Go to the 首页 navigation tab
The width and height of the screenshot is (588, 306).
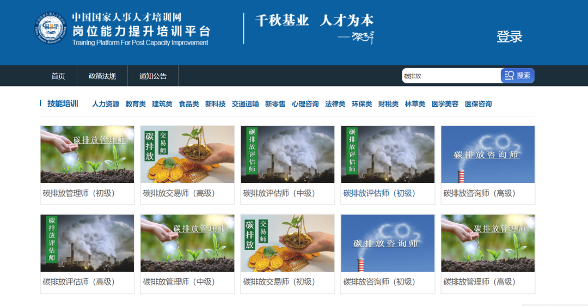point(58,76)
